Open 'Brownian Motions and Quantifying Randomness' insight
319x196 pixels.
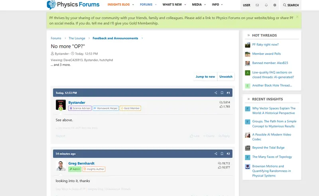[x=272, y=171]
